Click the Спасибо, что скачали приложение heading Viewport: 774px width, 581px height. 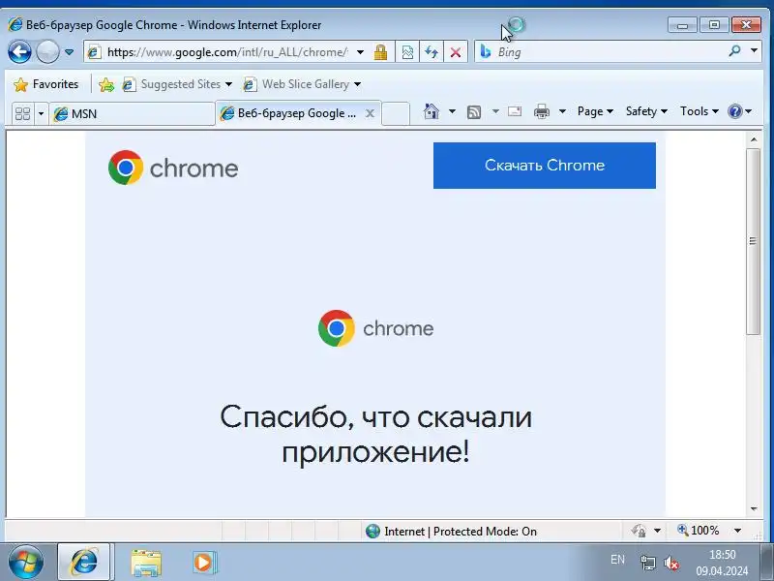tap(375, 433)
